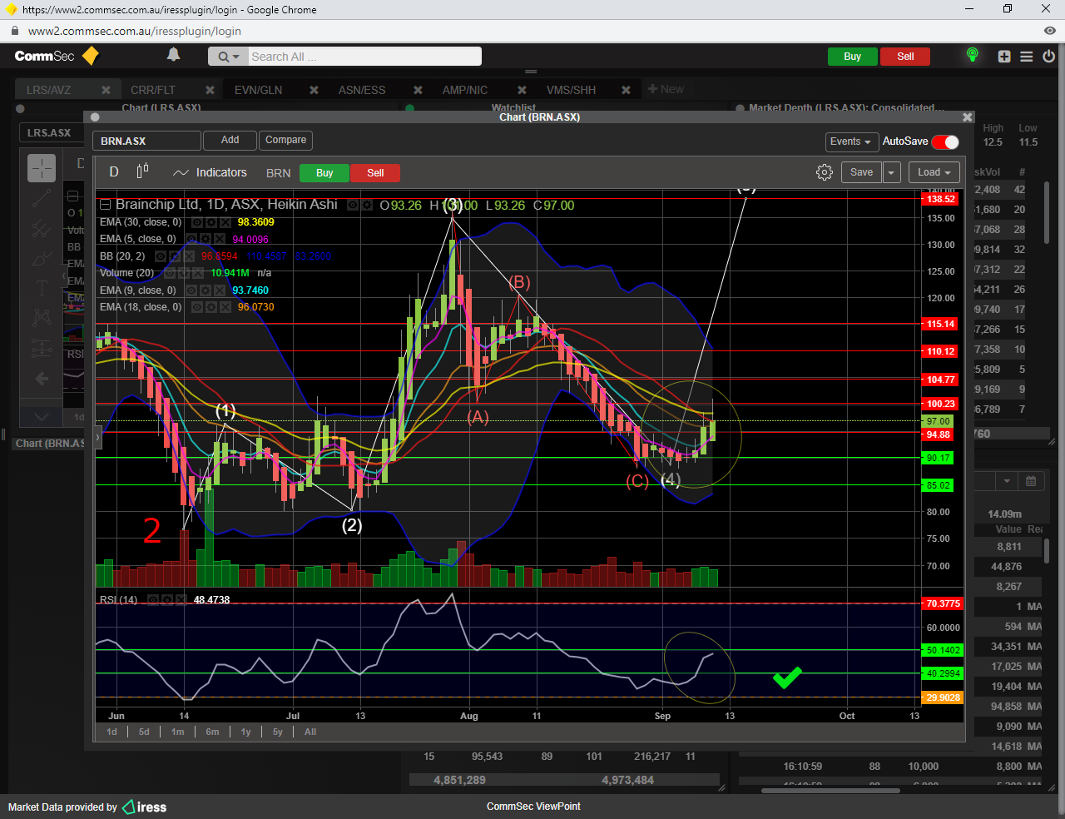This screenshot has height=819, width=1065.
Task: Toggle visibility of EMA (18, close, 0)
Action: (x=197, y=307)
